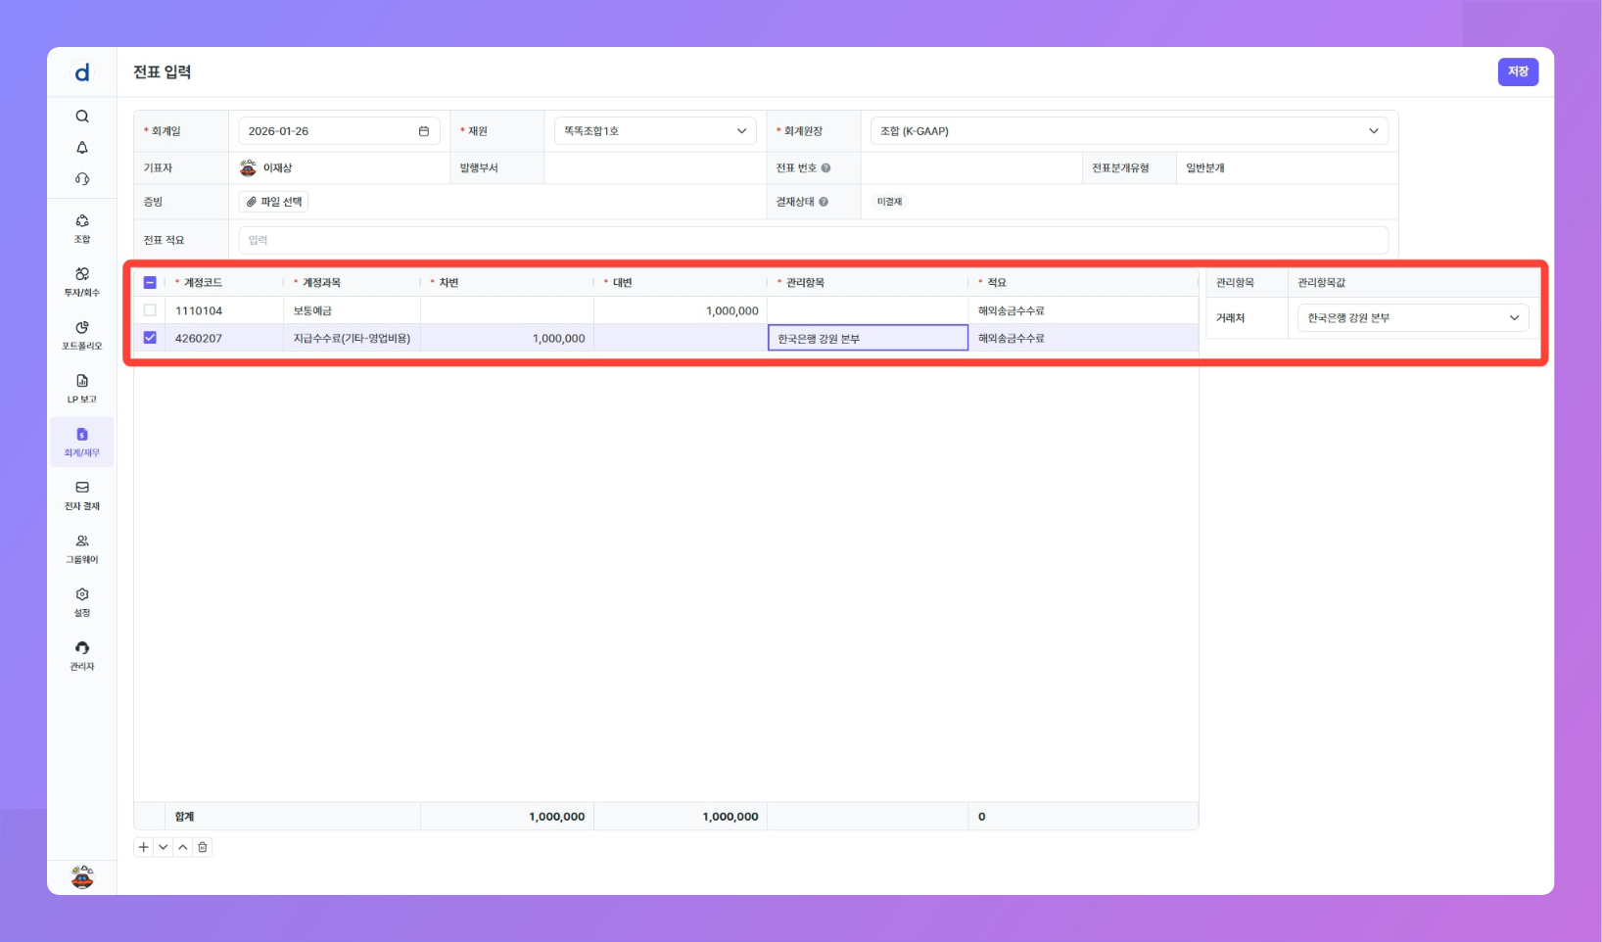Open support via the headset icon
Viewport: 1602px width, 942px height.
[x=82, y=179]
